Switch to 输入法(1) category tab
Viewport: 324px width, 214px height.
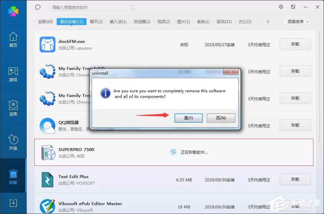[x=118, y=22]
